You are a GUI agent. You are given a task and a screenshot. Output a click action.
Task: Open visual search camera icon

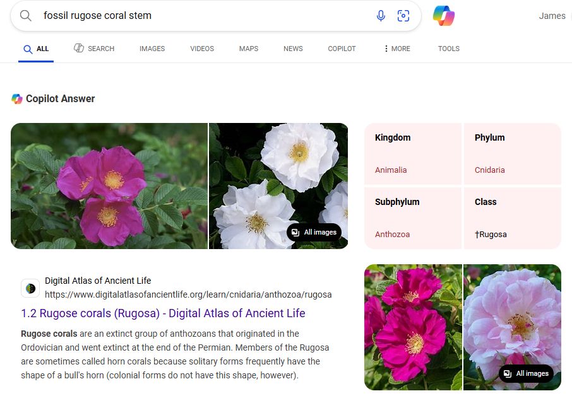(x=403, y=16)
